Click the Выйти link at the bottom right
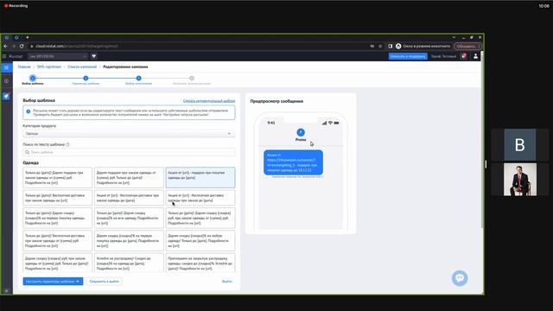 pos(226,282)
